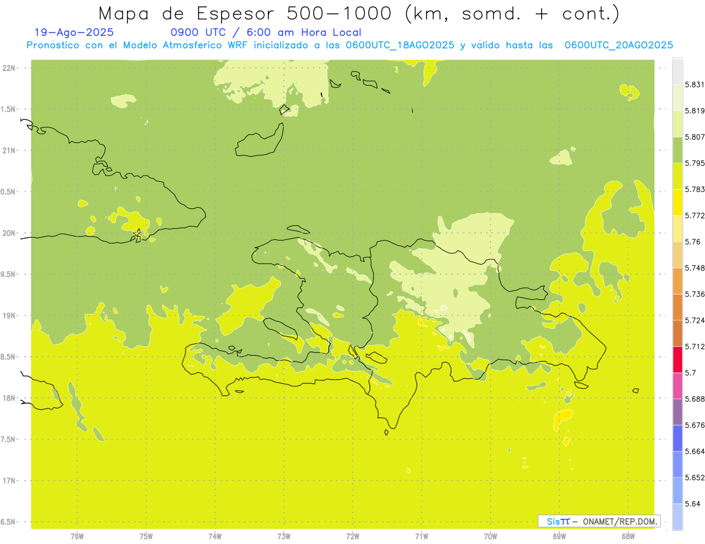705x544 pixels.
Task: Pick the grey legend color above 5.831
Action: coord(677,71)
